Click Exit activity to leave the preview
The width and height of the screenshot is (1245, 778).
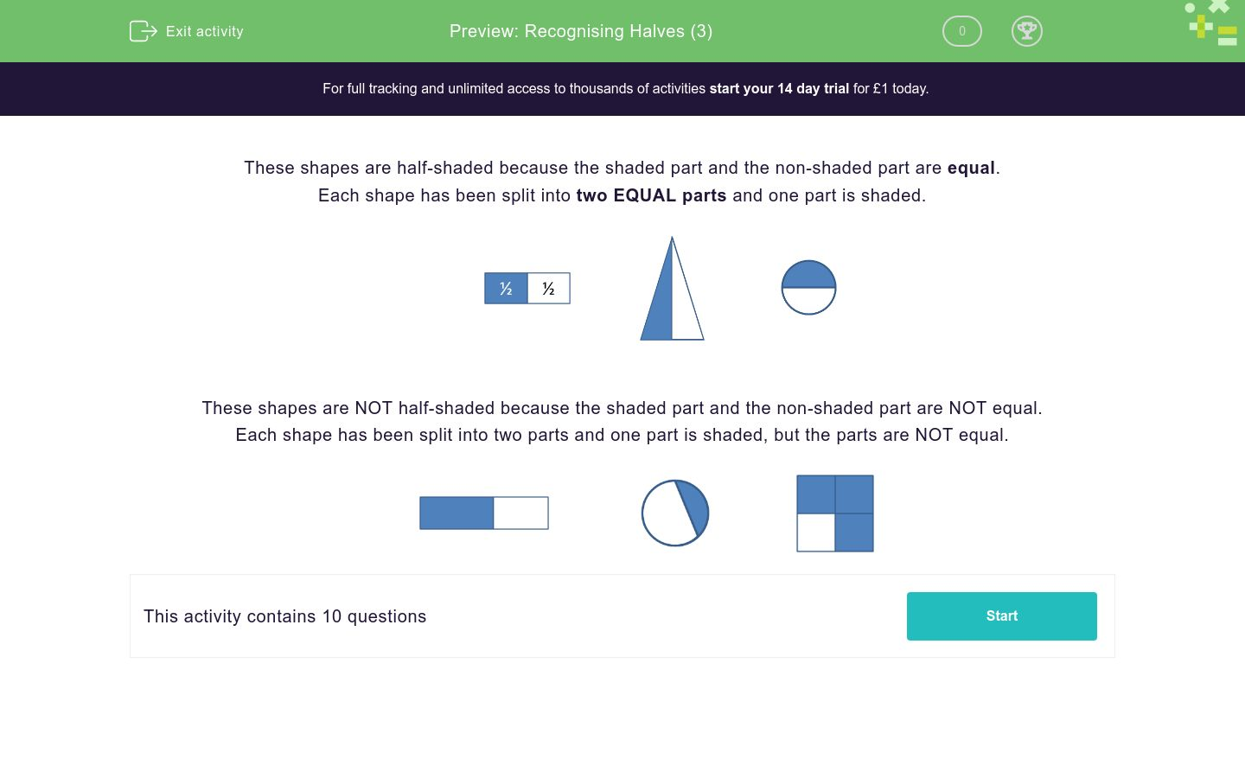pyautogui.click(x=187, y=31)
